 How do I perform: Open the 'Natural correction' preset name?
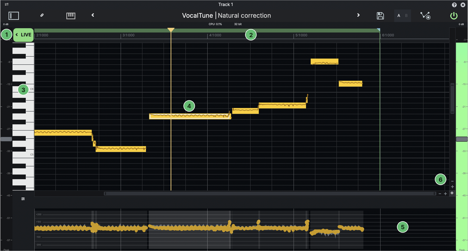coord(244,15)
